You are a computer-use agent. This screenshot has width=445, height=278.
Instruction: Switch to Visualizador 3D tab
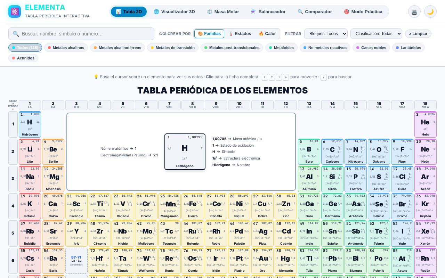(x=174, y=11)
